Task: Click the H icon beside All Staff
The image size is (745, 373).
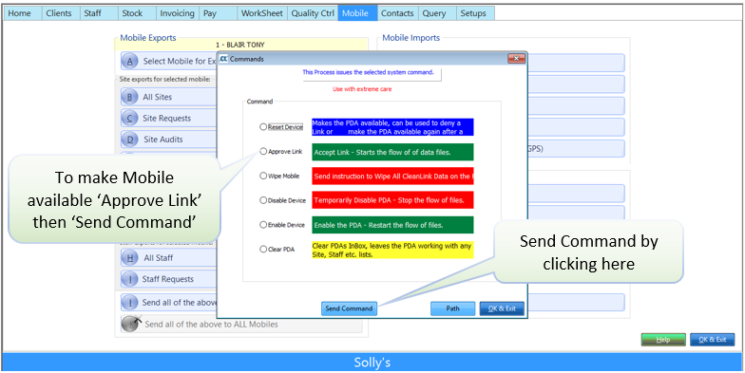Action: pos(129,258)
